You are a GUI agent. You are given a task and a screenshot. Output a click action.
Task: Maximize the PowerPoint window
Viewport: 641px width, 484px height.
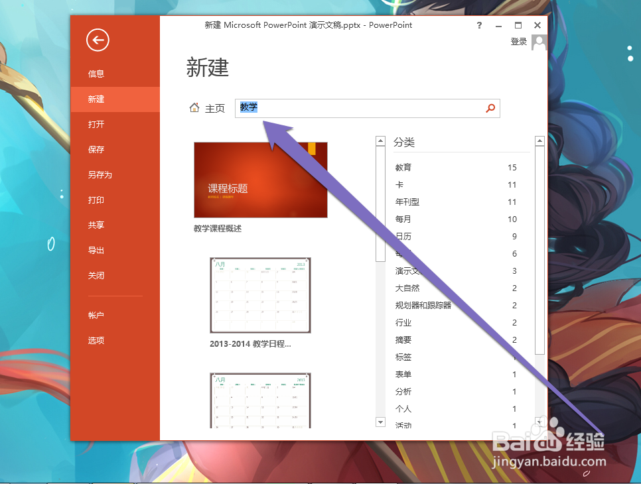tap(518, 25)
